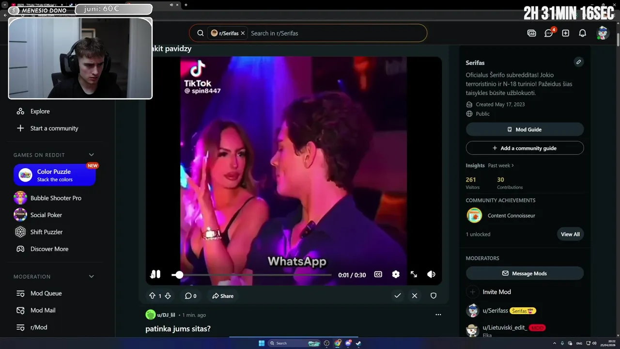Switch to the TYLIAI TYLIAI YouTube tab
The image size is (620, 349).
click(36, 5)
